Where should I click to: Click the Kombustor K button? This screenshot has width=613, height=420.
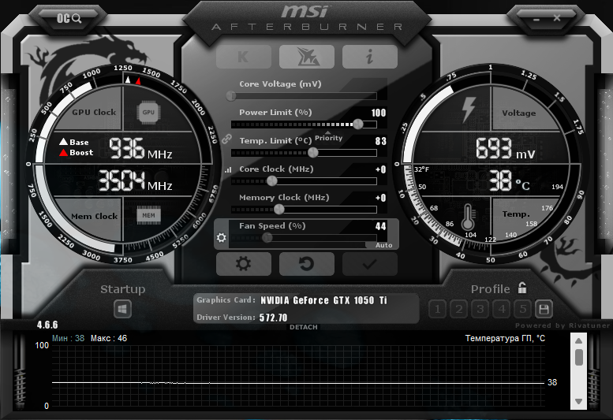(243, 57)
